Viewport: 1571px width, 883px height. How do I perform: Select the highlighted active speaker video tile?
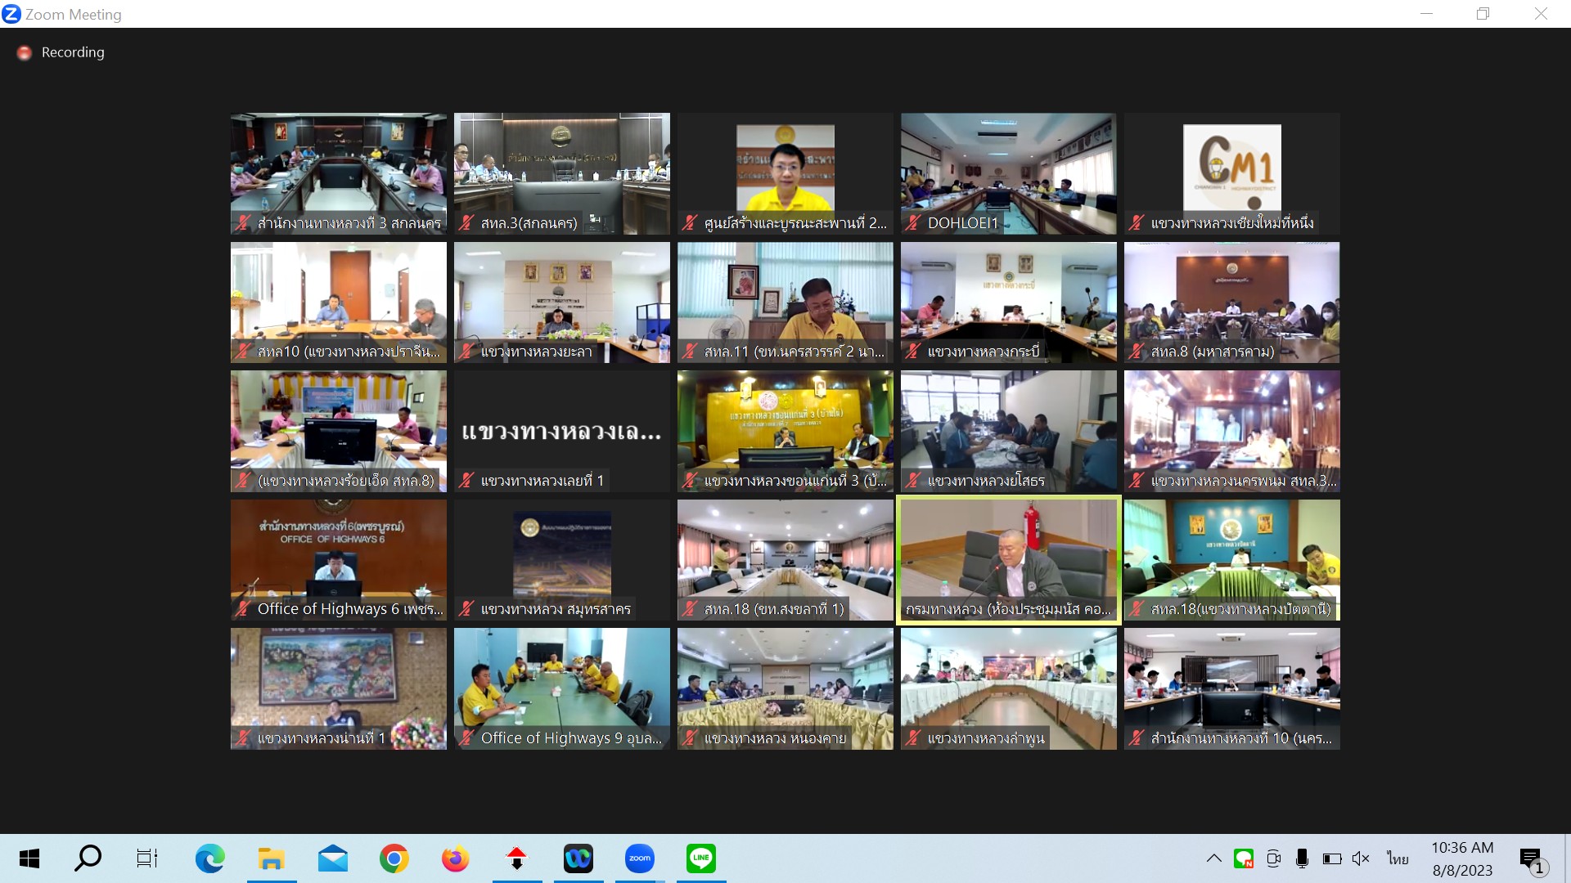[x=1008, y=560]
